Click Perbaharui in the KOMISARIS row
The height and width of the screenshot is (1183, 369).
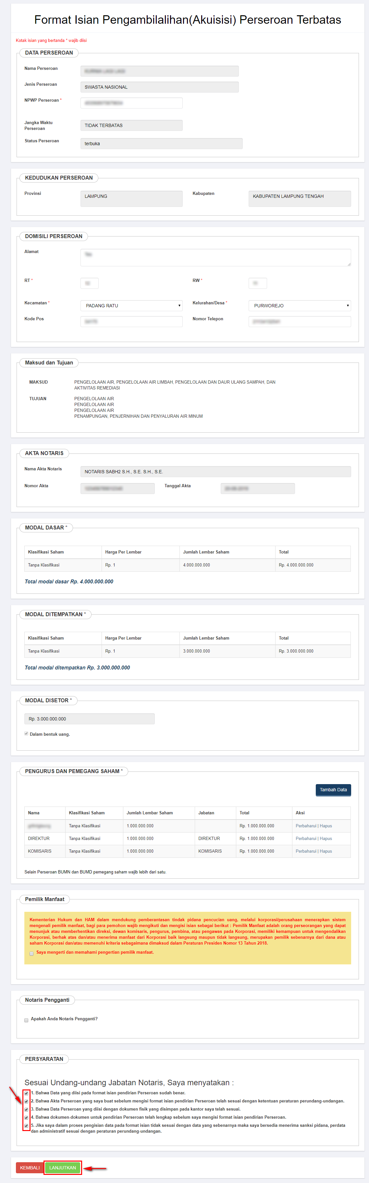pyautogui.click(x=306, y=851)
